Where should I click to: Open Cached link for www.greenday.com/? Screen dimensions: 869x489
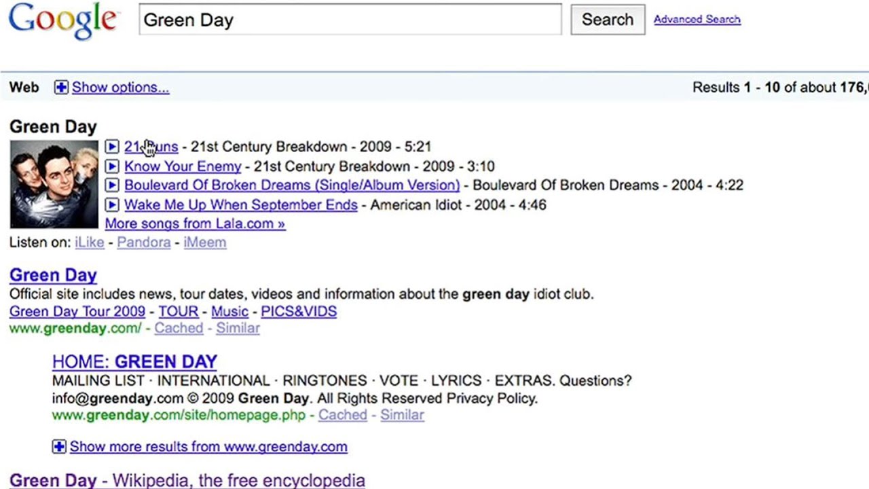pos(179,328)
